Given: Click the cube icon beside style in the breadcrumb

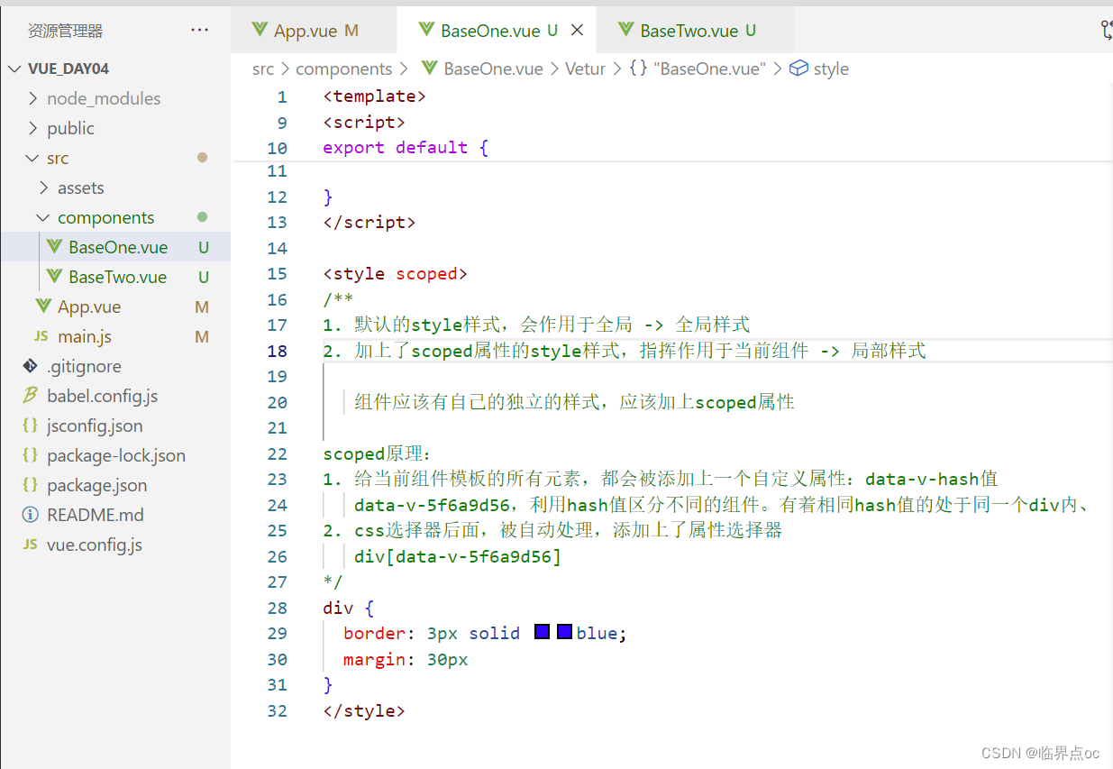Looking at the screenshot, I should (x=798, y=69).
